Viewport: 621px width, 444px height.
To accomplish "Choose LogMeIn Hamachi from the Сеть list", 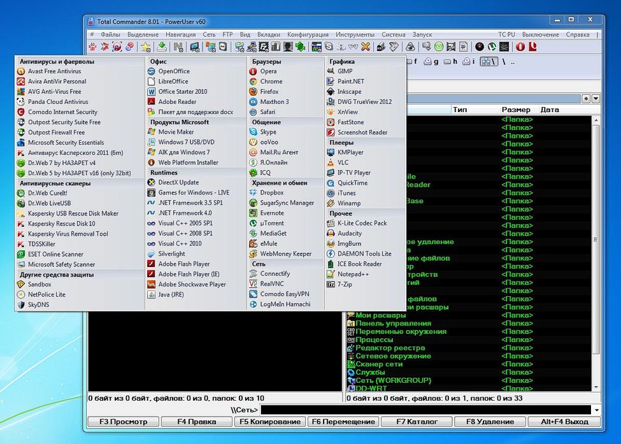I will [285, 304].
